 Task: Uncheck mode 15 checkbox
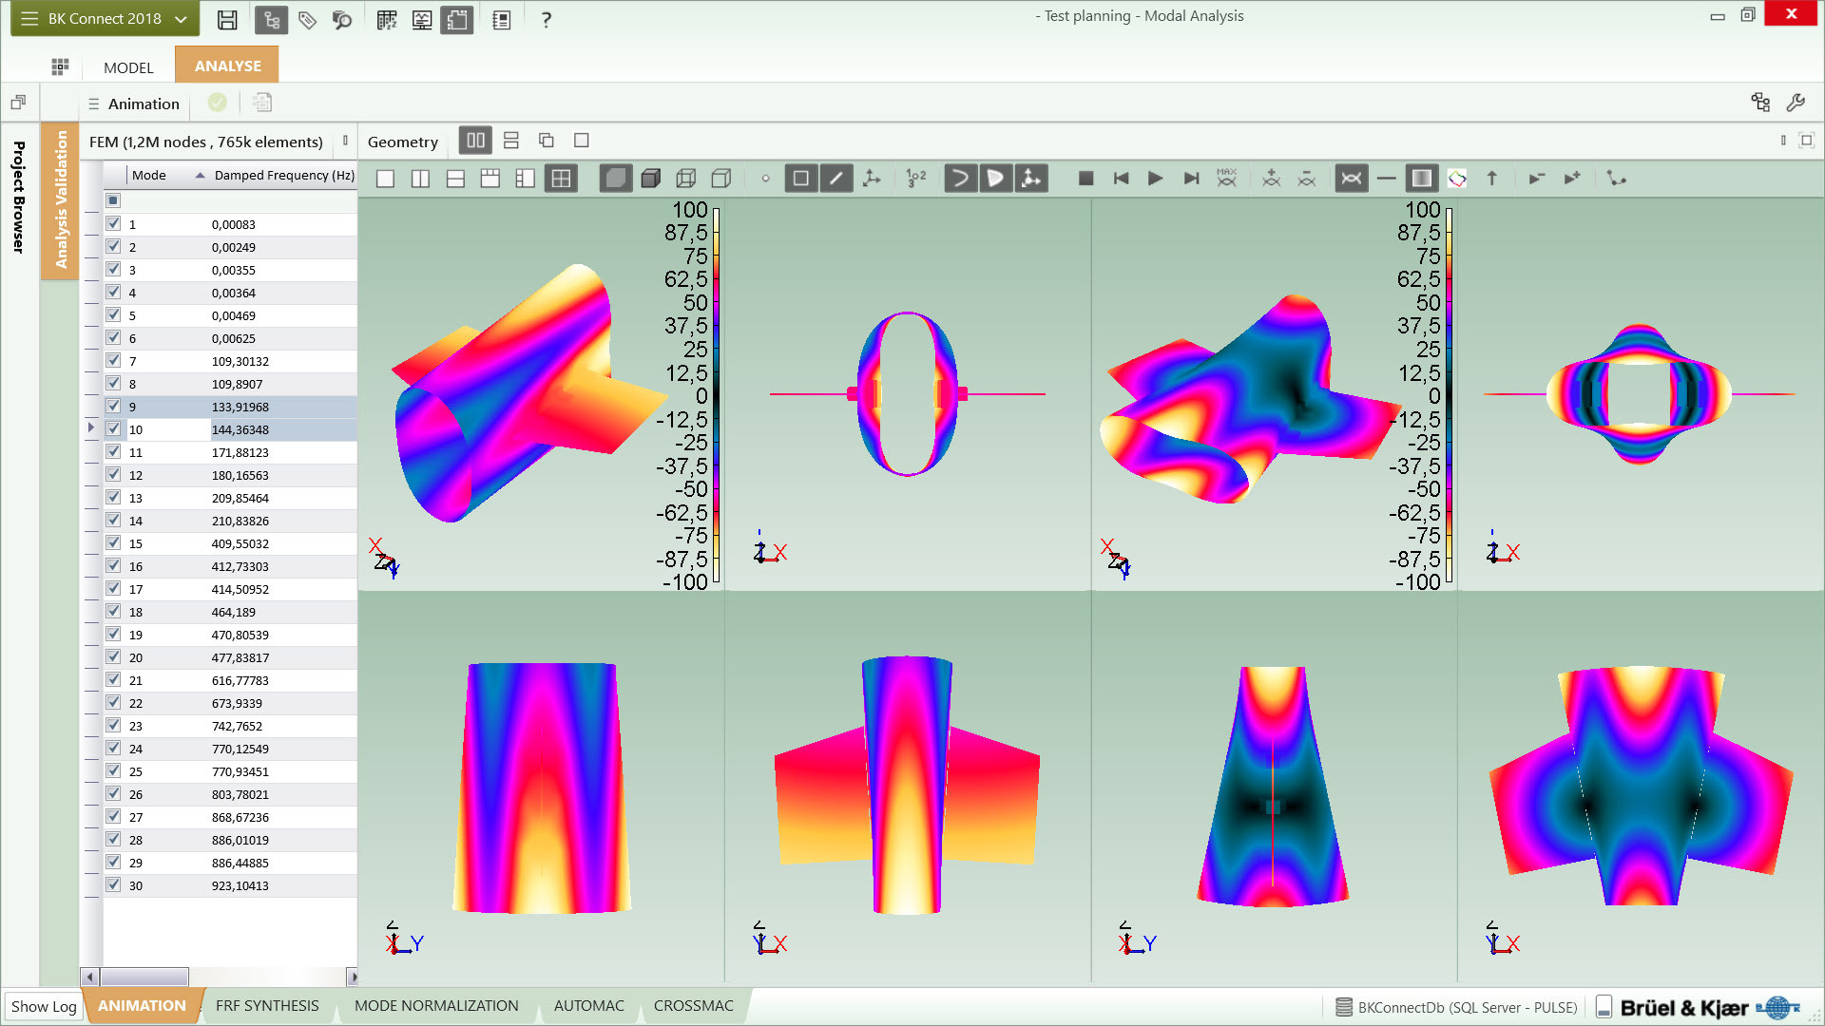coord(114,543)
